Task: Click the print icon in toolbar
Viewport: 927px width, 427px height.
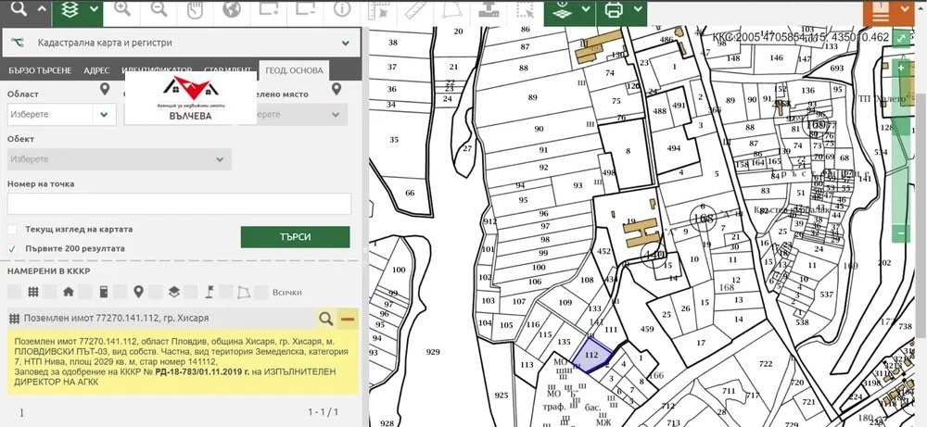Action: [613, 10]
